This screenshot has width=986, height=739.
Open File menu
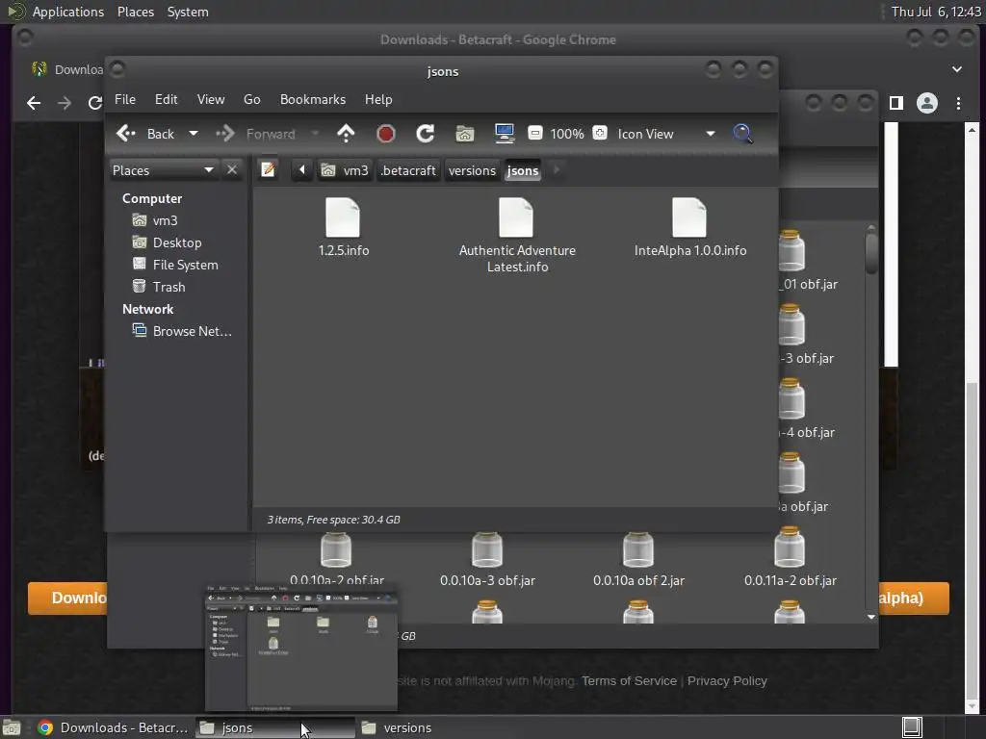[124, 99]
